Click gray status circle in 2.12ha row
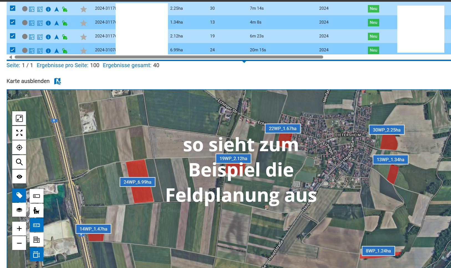451x268 pixels. 25,36
